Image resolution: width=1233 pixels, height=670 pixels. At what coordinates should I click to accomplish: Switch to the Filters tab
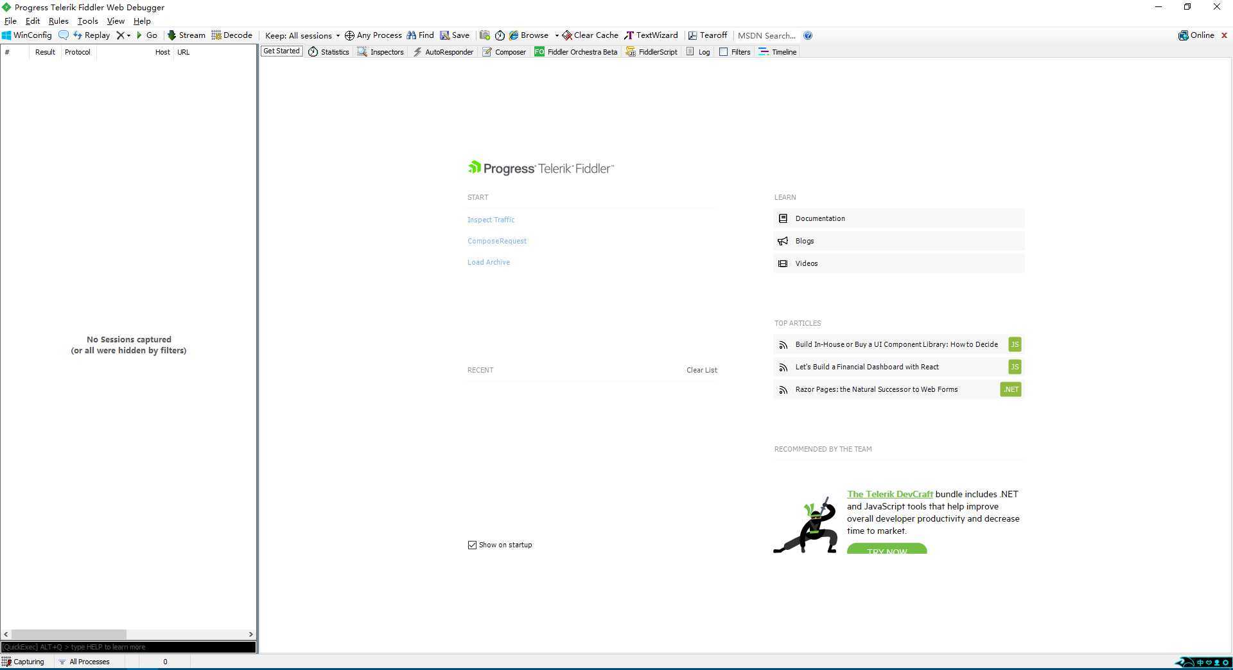[735, 52]
